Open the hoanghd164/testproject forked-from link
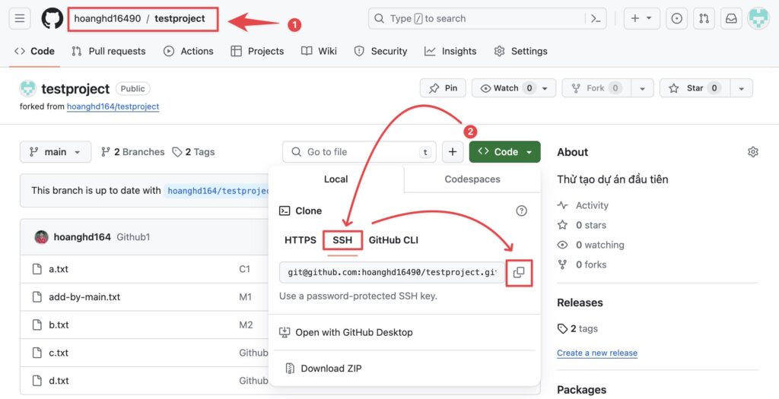 pyautogui.click(x=113, y=106)
